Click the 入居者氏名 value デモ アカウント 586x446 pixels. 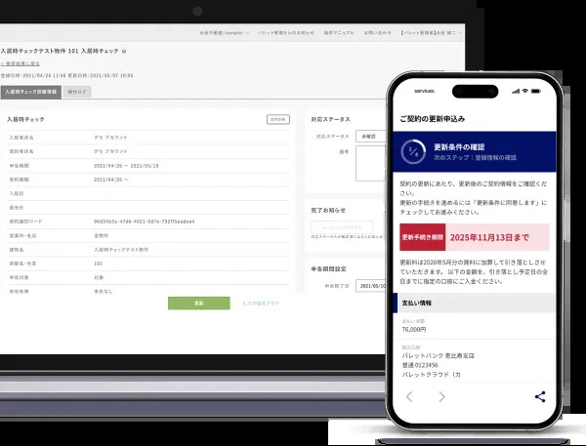[110, 138]
